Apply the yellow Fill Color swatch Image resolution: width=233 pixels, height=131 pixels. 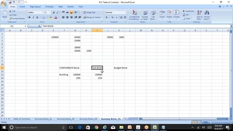[x=50, y=17]
